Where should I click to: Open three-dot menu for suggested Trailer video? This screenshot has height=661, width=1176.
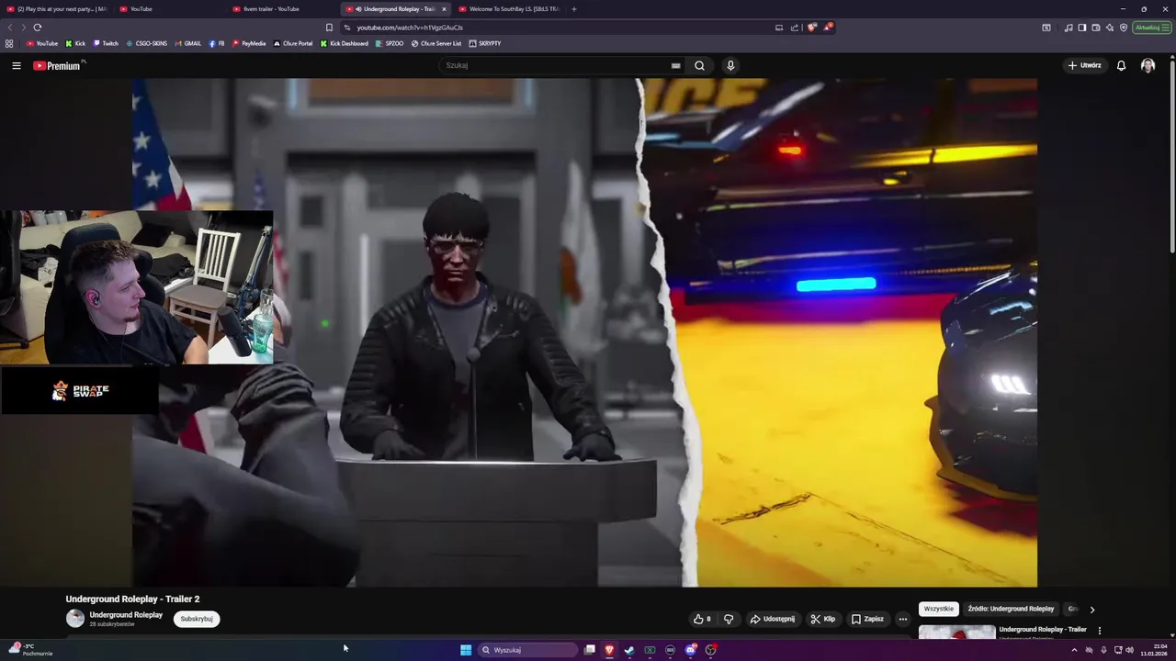coord(1100,631)
